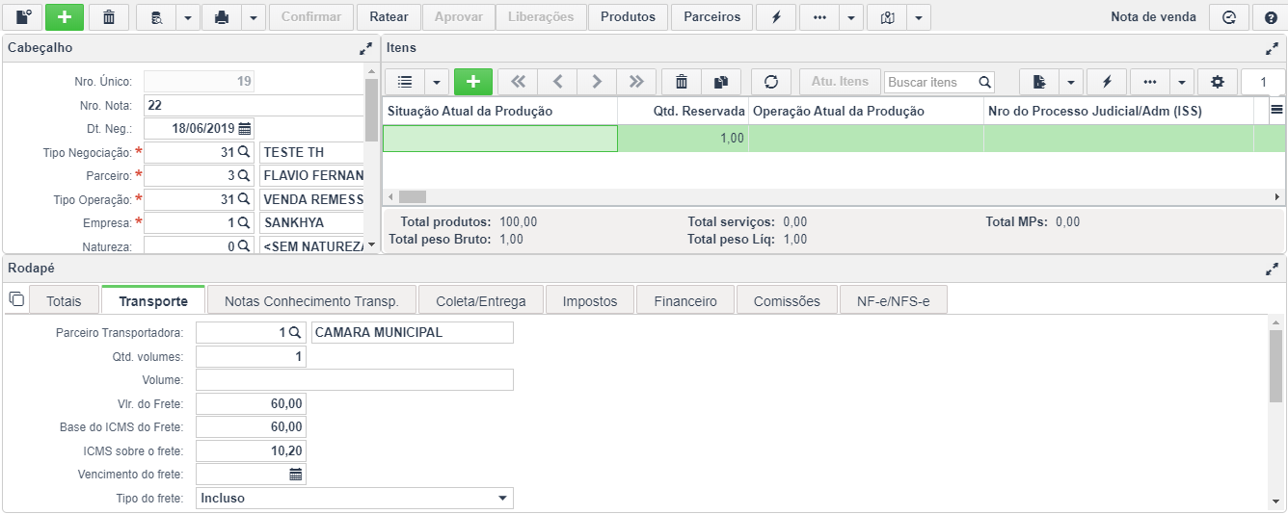Add a new note with the green plus in top toolbar
Image resolution: width=1288 pixels, height=514 pixels.
coord(65,17)
